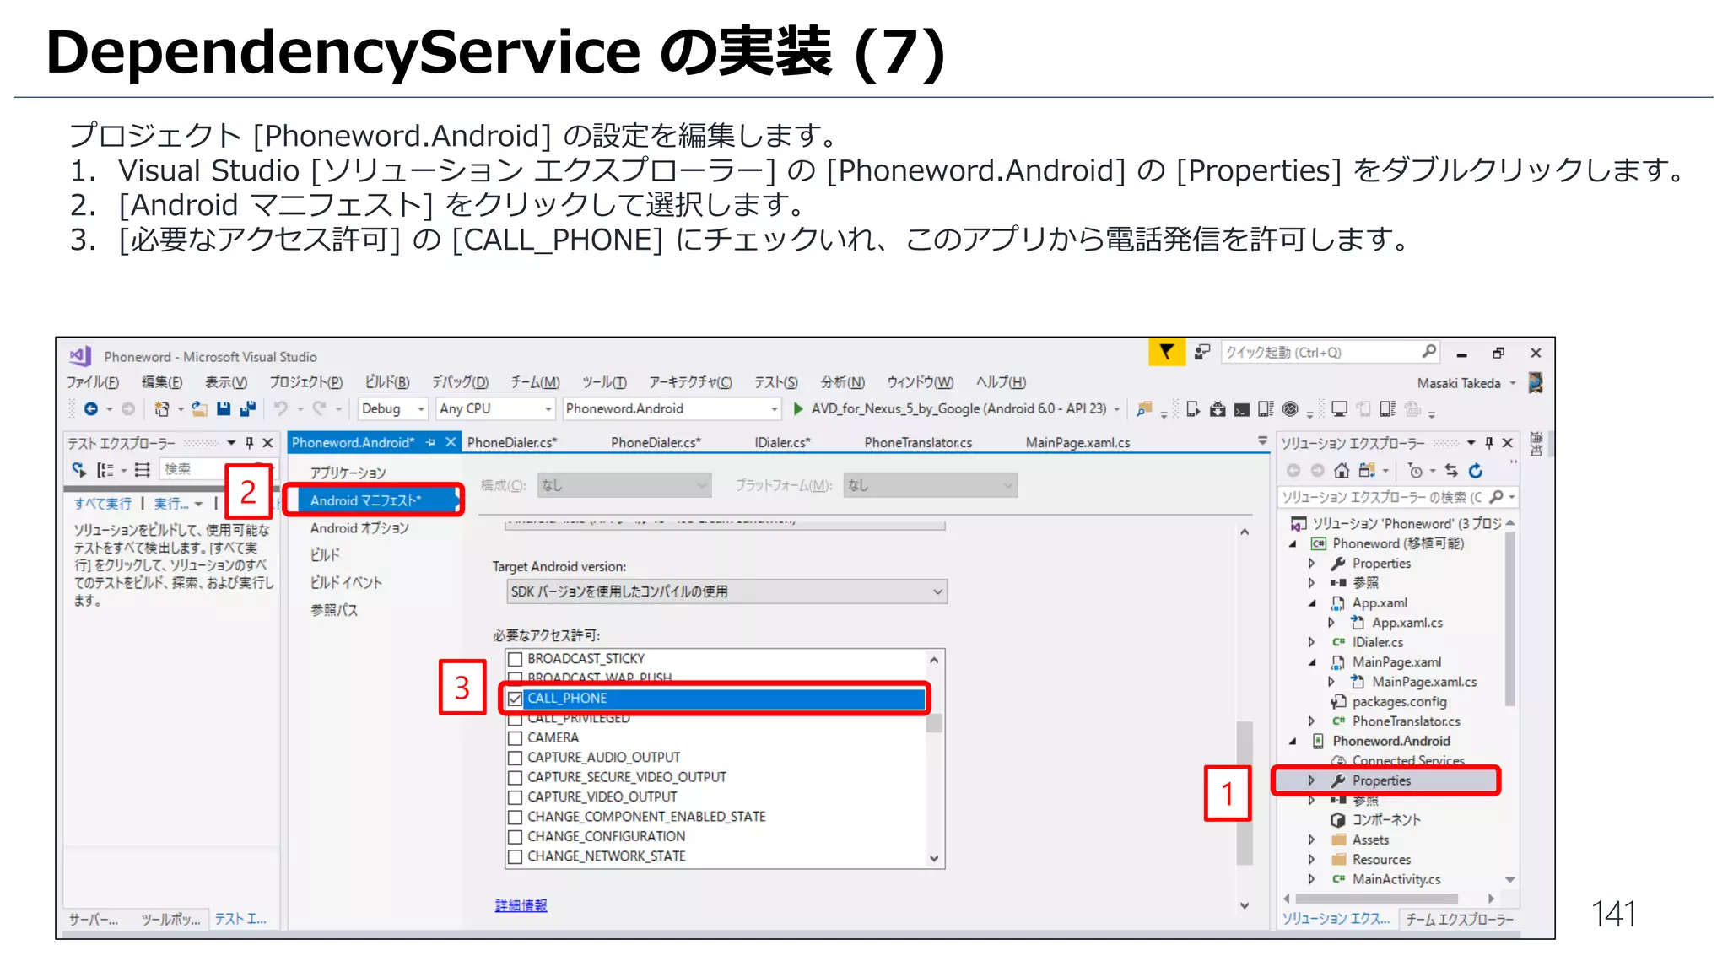Screen dimensions: 1728x972
Task: Toggle the CALL_PHONE permission checkbox
Action: (x=516, y=699)
